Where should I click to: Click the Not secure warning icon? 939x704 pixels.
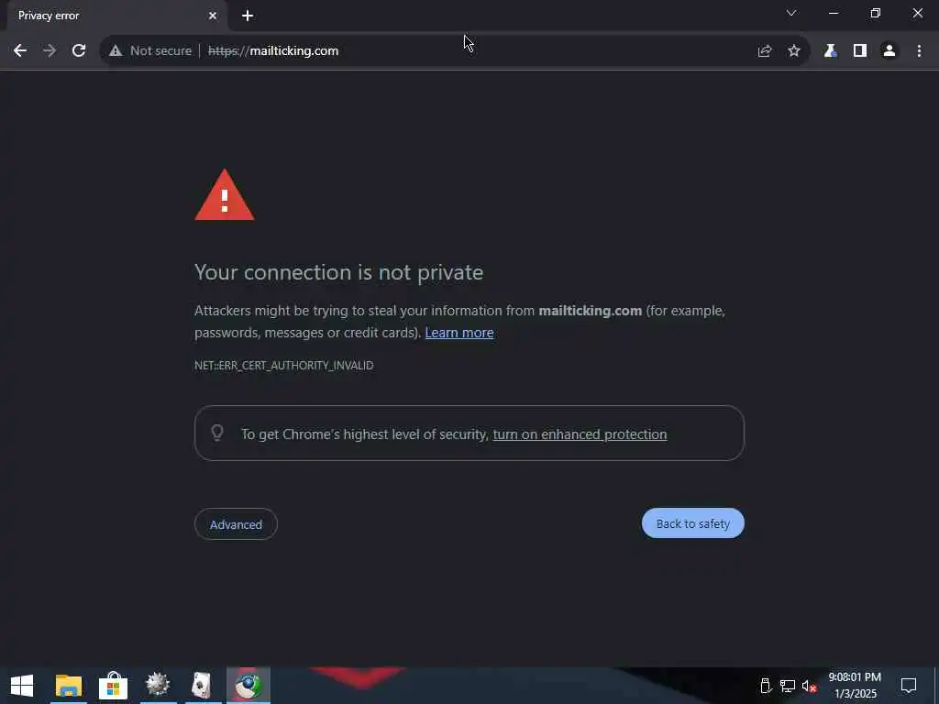[x=116, y=51]
